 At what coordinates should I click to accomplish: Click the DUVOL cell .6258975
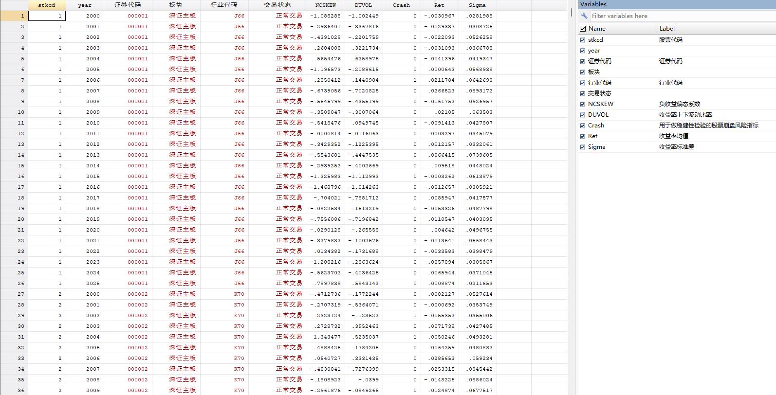point(364,58)
